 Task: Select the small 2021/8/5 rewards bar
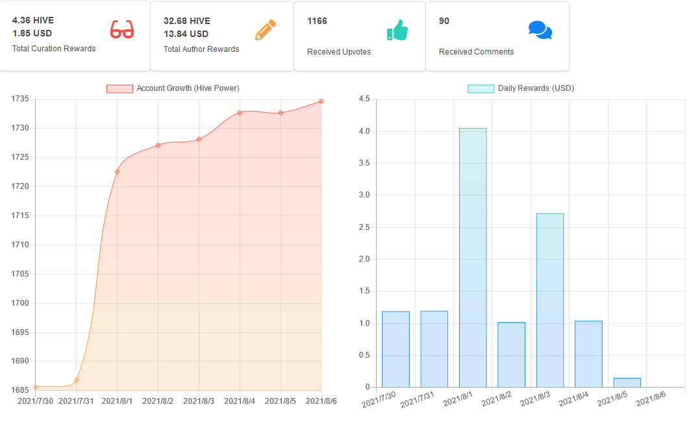(x=627, y=383)
